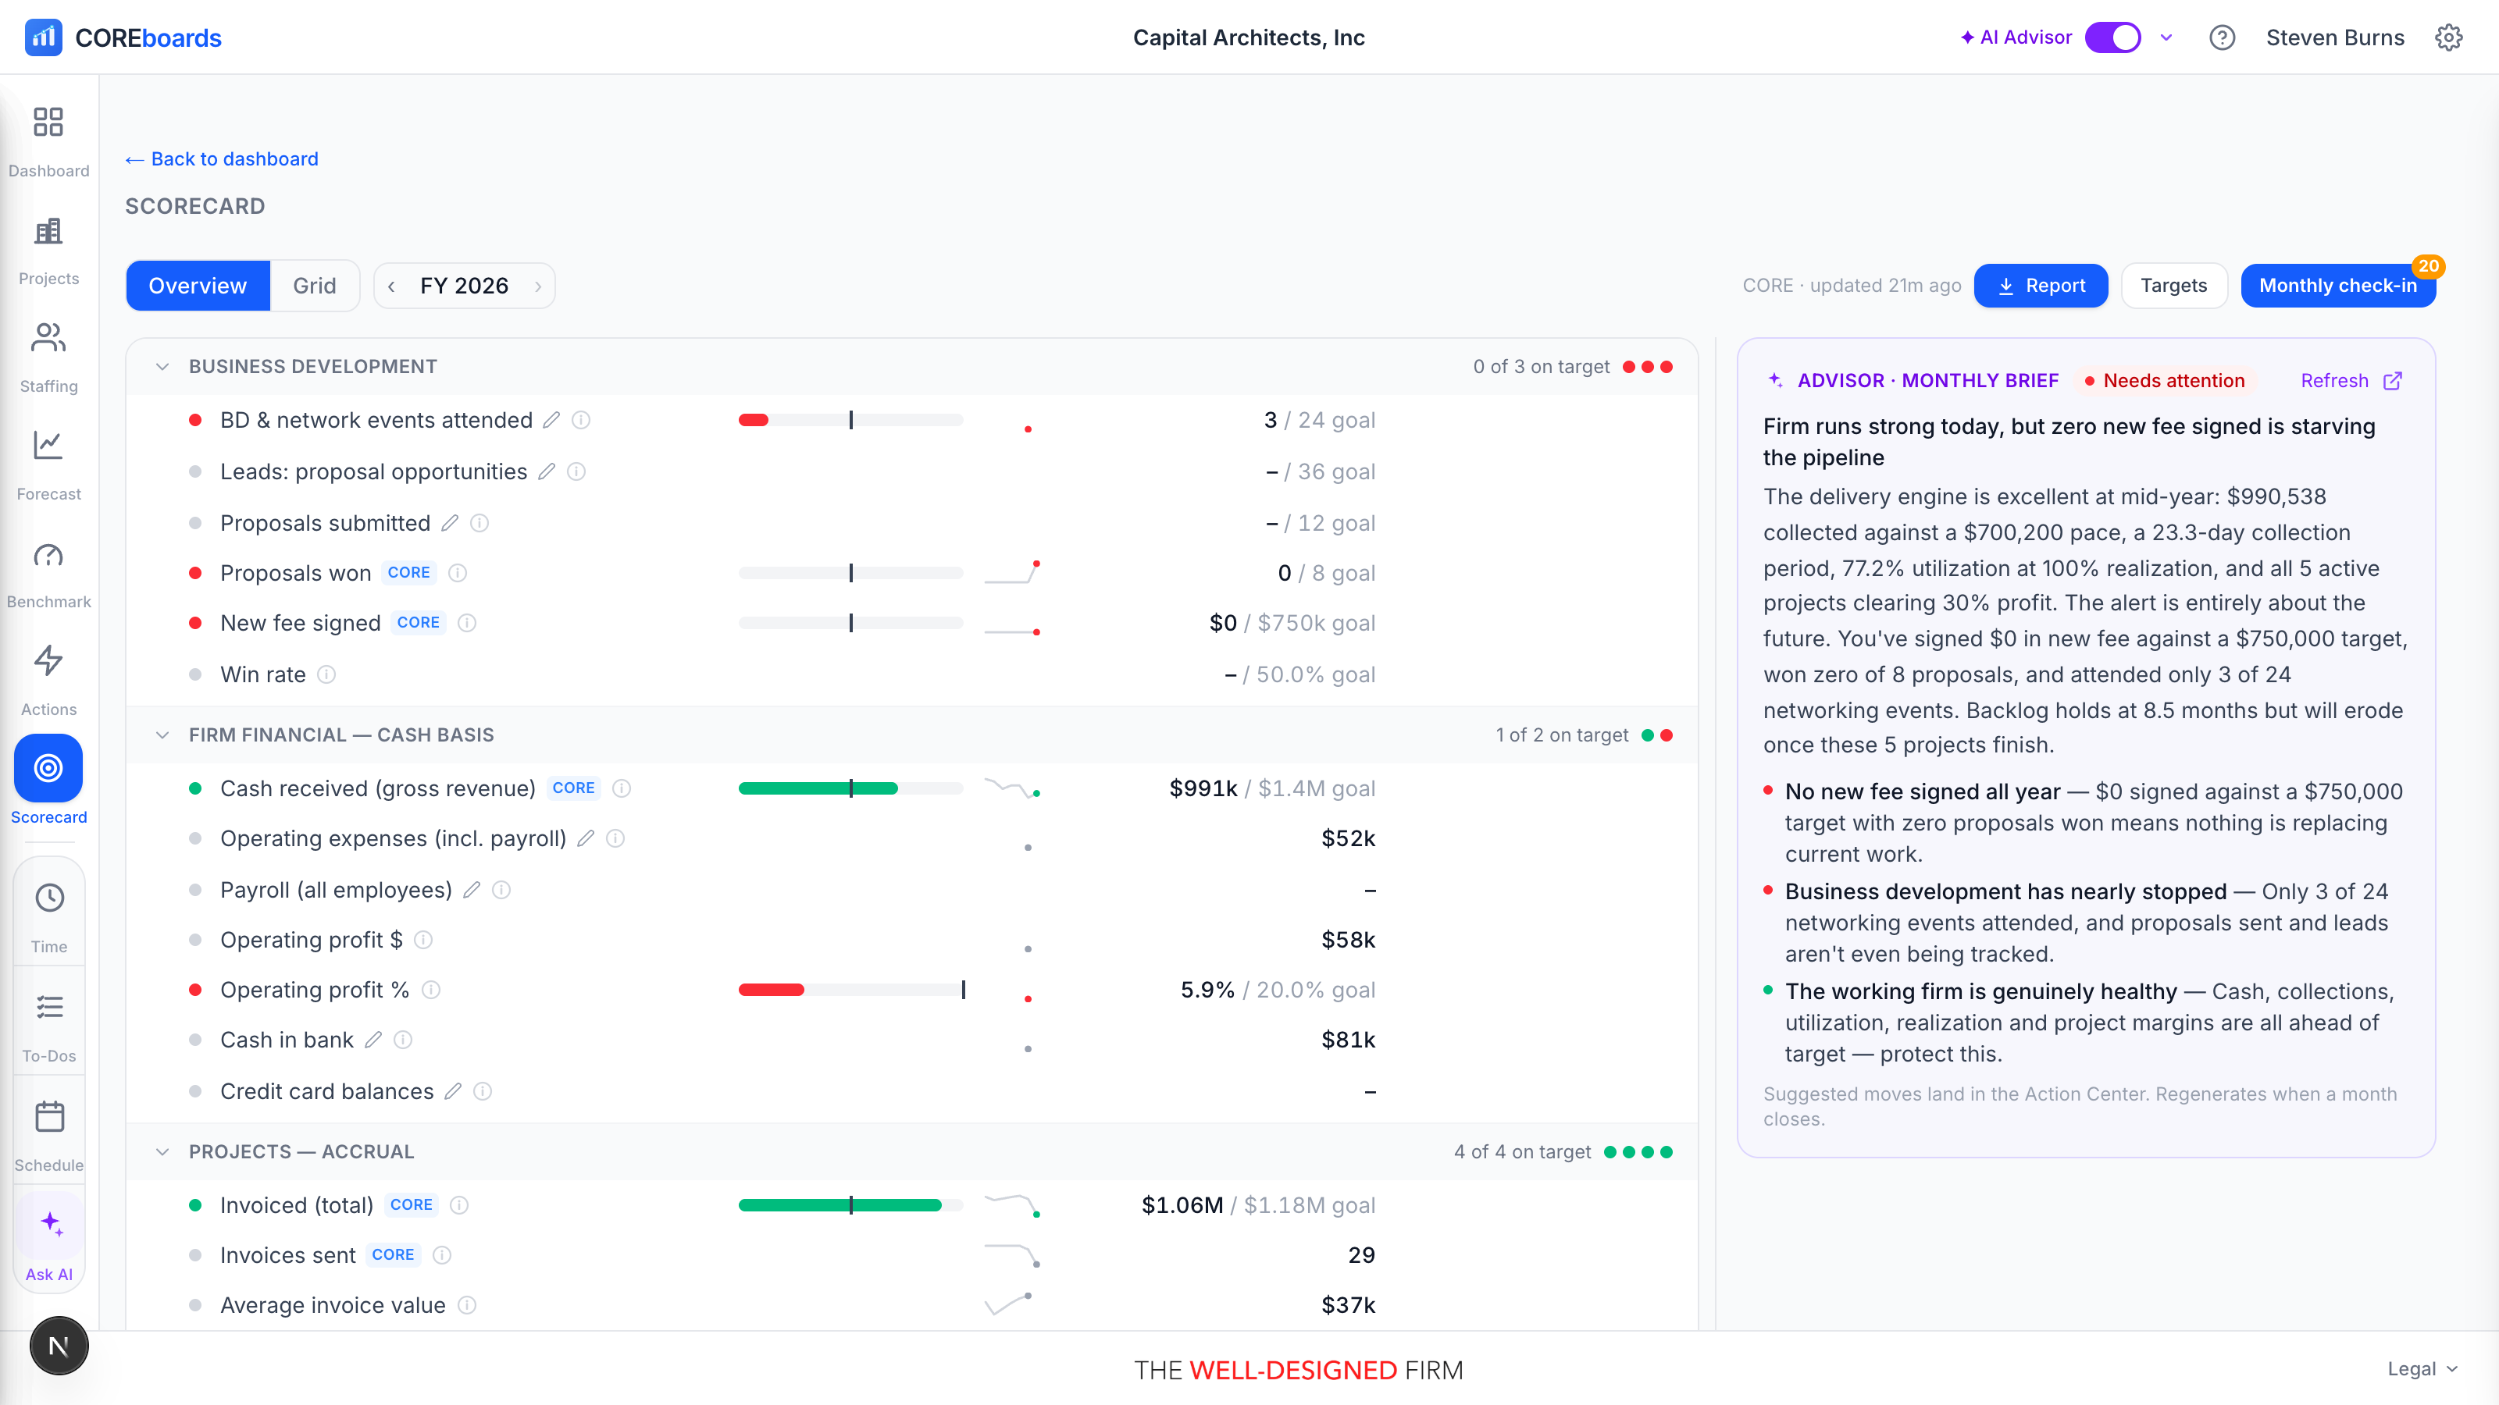Show info for BD & network events attended

pyautogui.click(x=581, y=420)
